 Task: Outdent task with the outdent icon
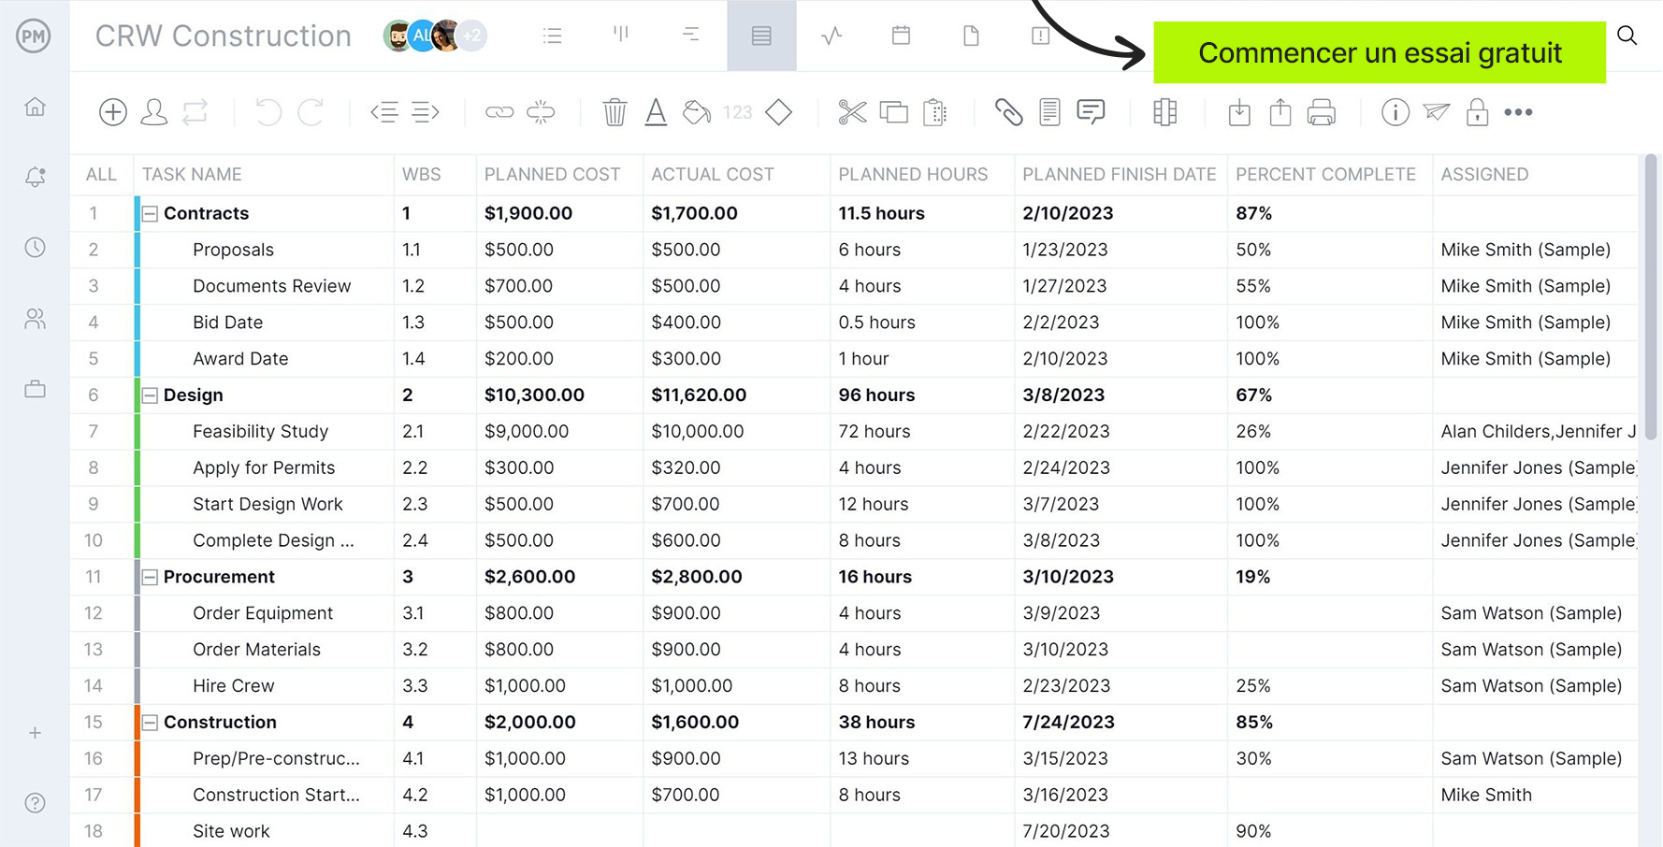point(384,112)
